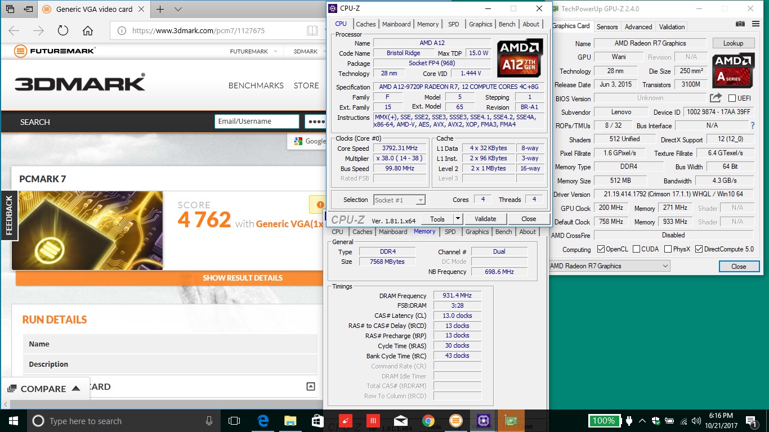Take a GPU-Z screenshot with camera icon
769x432 pixels.
pyautogui.click(x=740, y=24)
